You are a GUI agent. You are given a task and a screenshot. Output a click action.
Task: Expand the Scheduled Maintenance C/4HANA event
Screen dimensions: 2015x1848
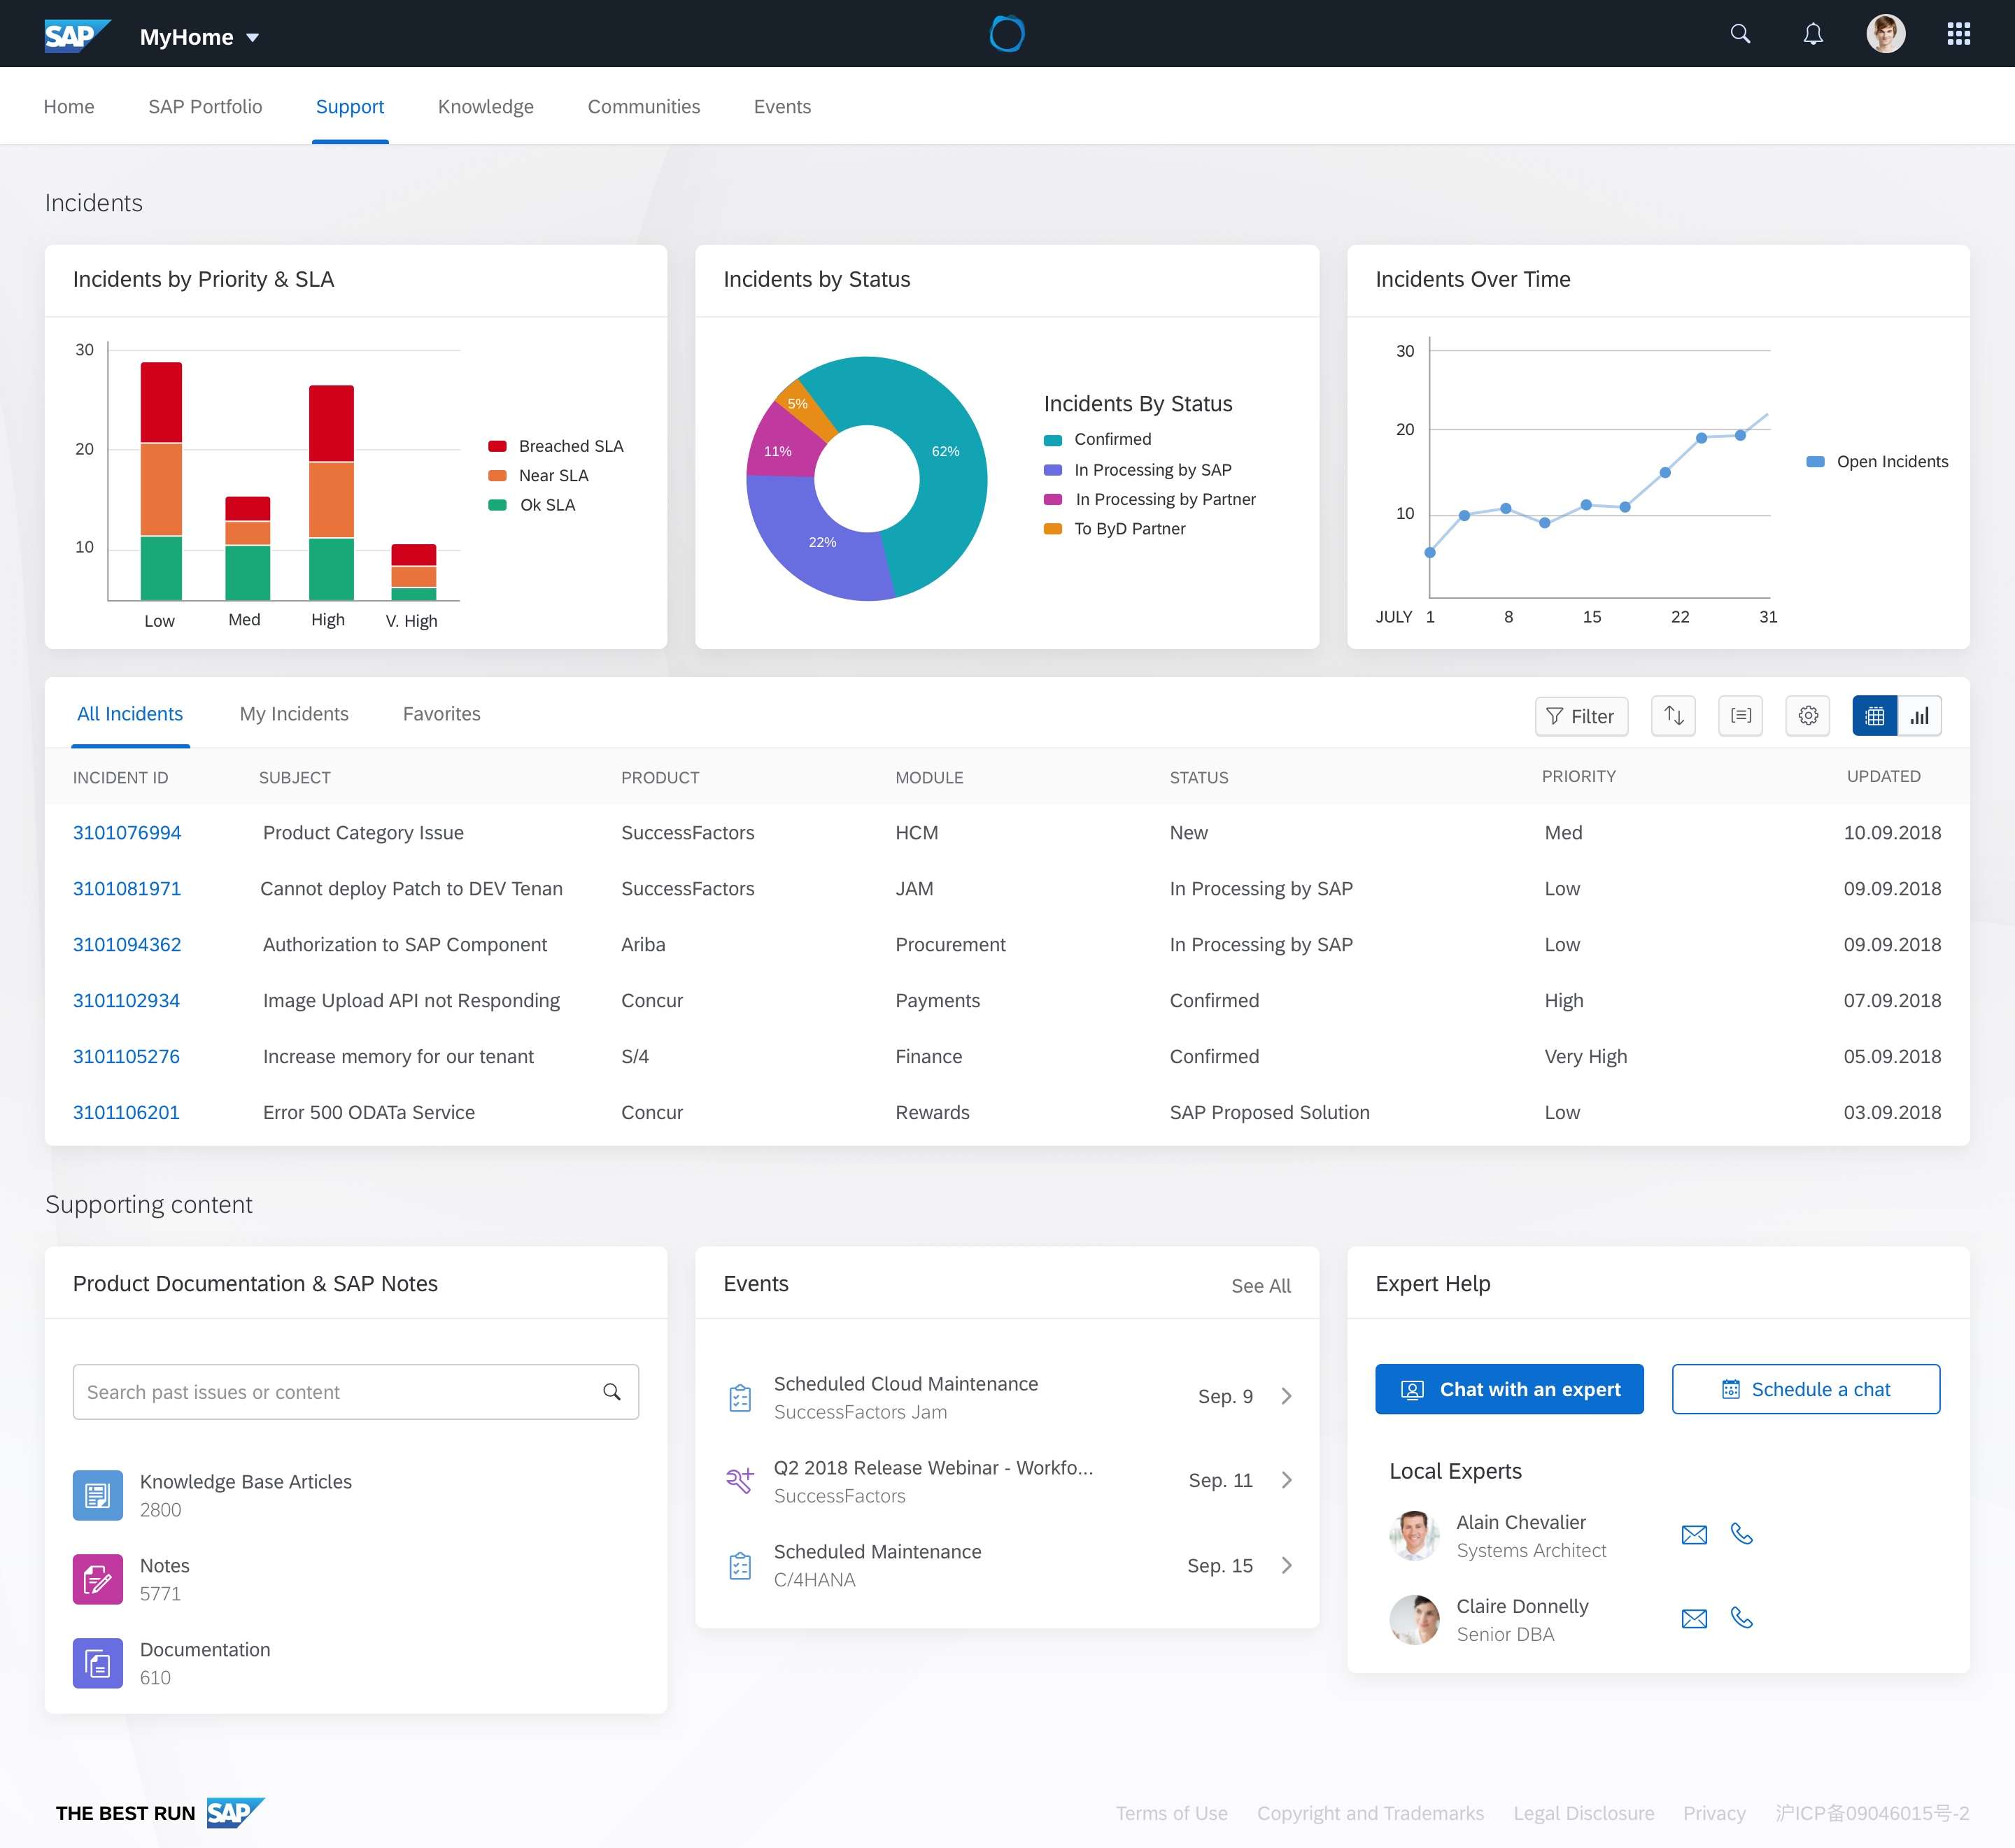click(1287, 1565)
